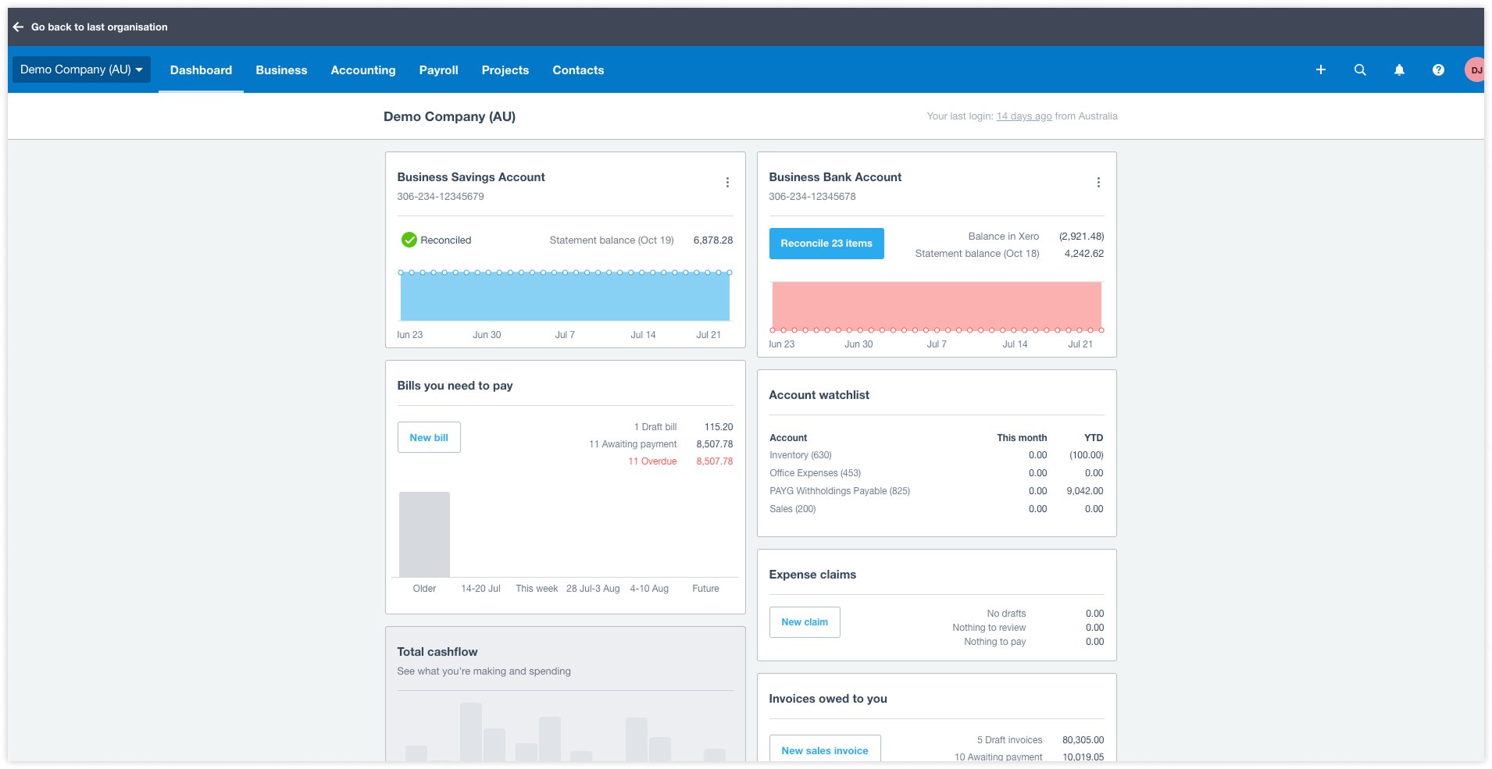
Task: Open the help question mark icon
Action: 1438,69
